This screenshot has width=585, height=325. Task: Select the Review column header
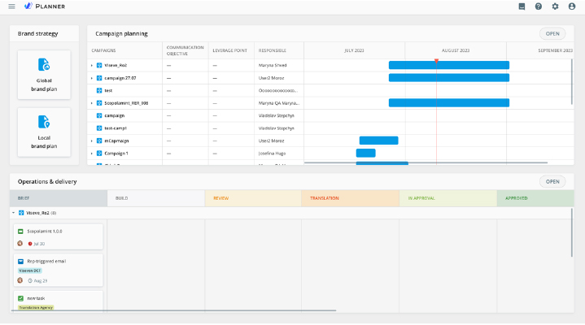click(252, 198)
